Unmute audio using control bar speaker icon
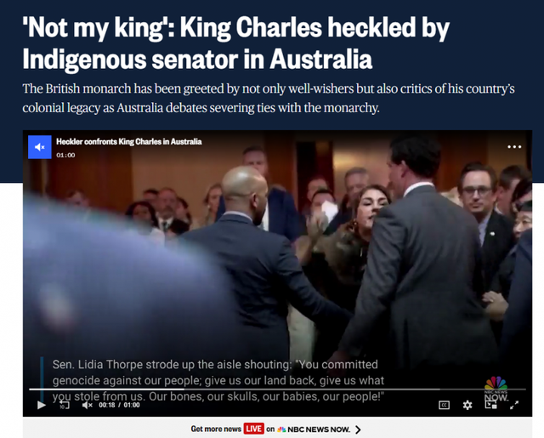Viewport: 544px width, 438px height. (87, 405)
